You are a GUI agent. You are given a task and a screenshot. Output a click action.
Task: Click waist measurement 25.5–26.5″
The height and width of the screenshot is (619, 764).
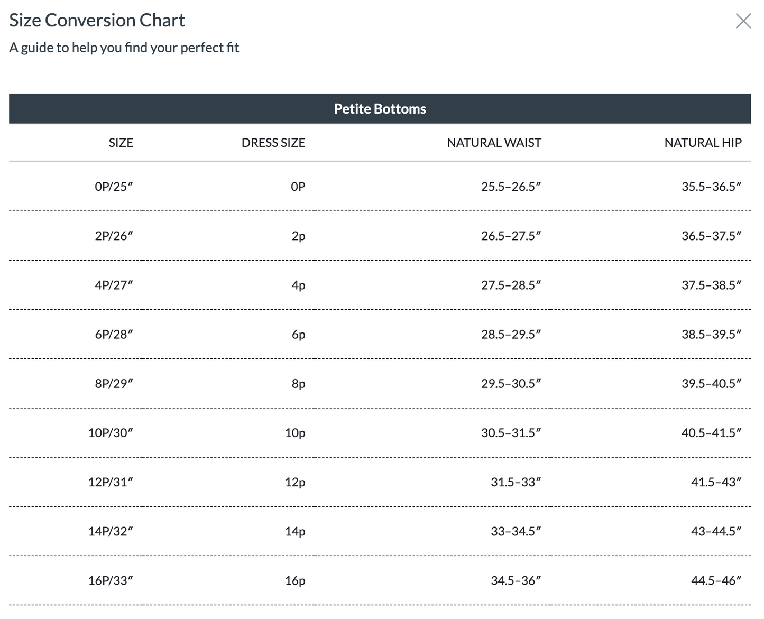[x=511, y=187]
